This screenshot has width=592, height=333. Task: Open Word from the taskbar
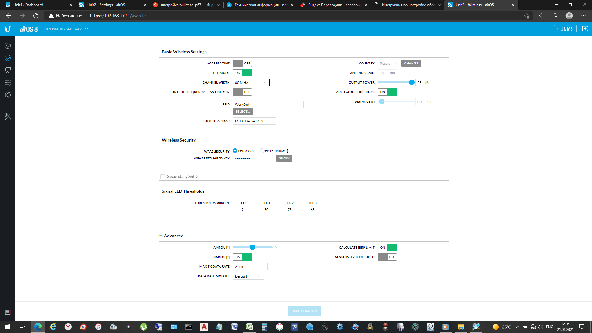point(234,327)
